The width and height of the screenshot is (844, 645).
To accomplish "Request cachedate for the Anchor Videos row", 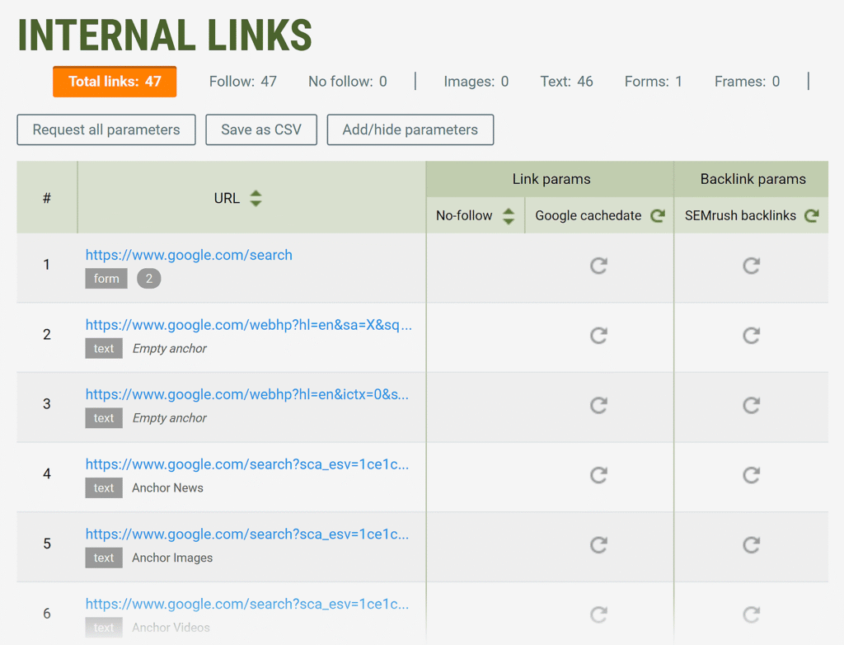I will tap(599, 614).
